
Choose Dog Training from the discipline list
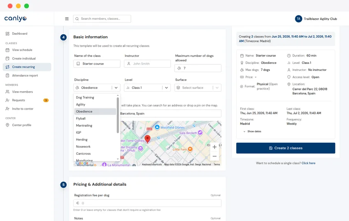click(x=95, y=97)
